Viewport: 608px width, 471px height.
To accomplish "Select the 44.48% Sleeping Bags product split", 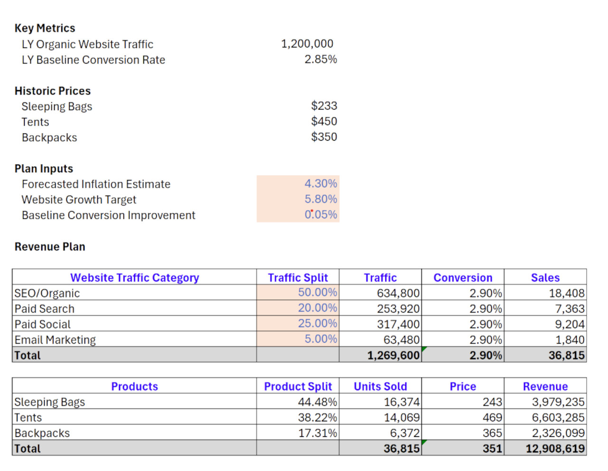I will pyautogui.click(x=298, y=401).
